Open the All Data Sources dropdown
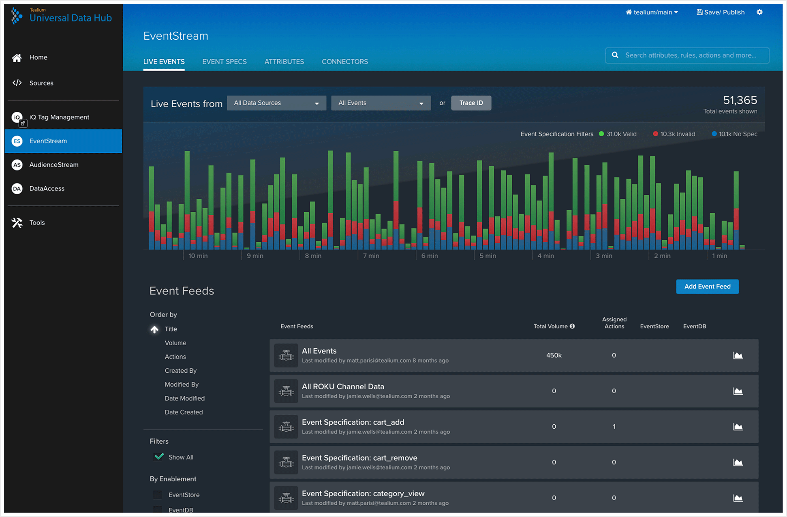The image size is (787, 517). (x=276, y=103)
